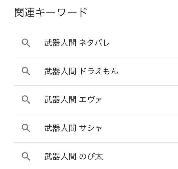The height and width of the screenshot is (169, 178).
Task: Click the word サシャ in fourth suggestion
Action: coord(90,128)
